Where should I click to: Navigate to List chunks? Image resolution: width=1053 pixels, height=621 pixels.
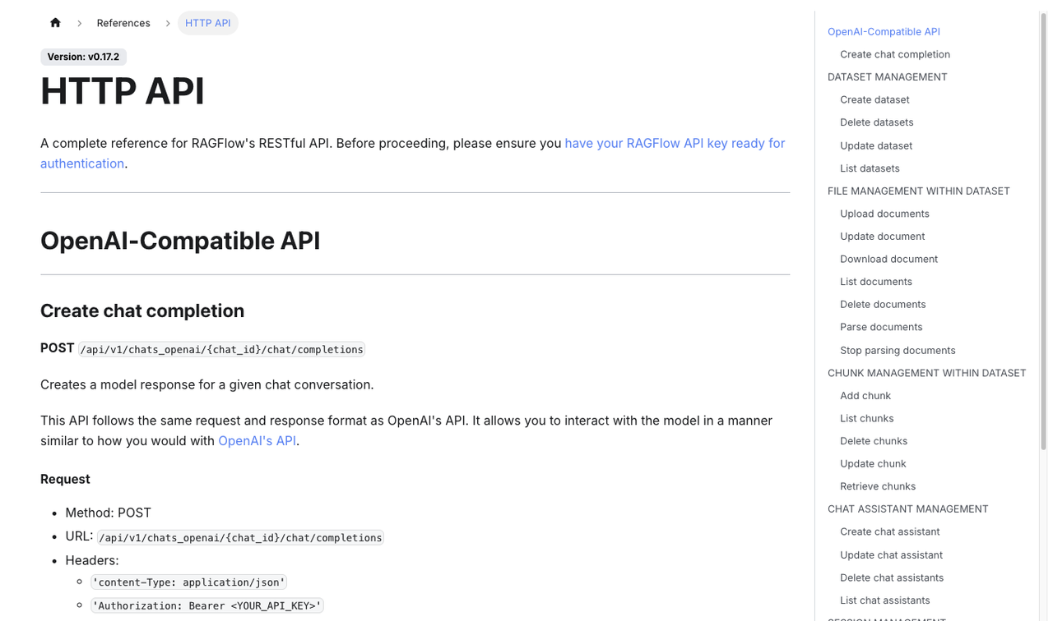click(867, 418)
